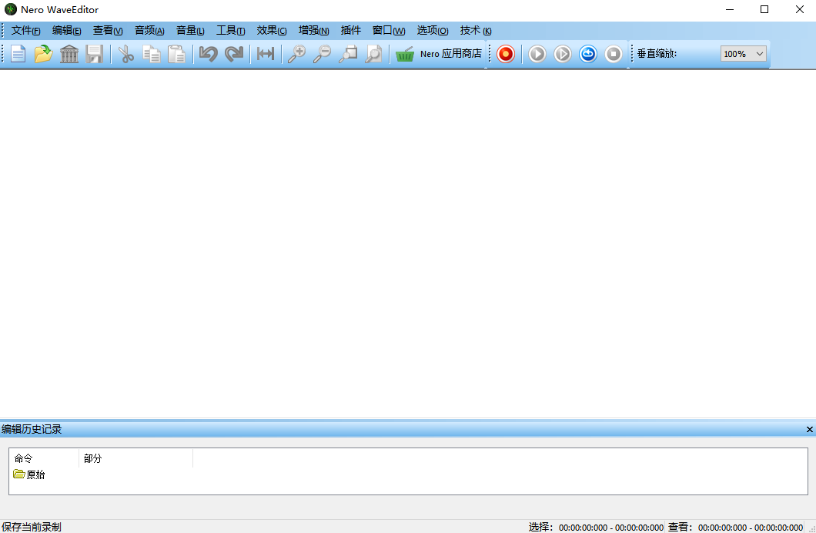Click the Nero WaveEditor title bar app icon
The height and width of the screenshot is (533, 816).
[x=11, y=9]
